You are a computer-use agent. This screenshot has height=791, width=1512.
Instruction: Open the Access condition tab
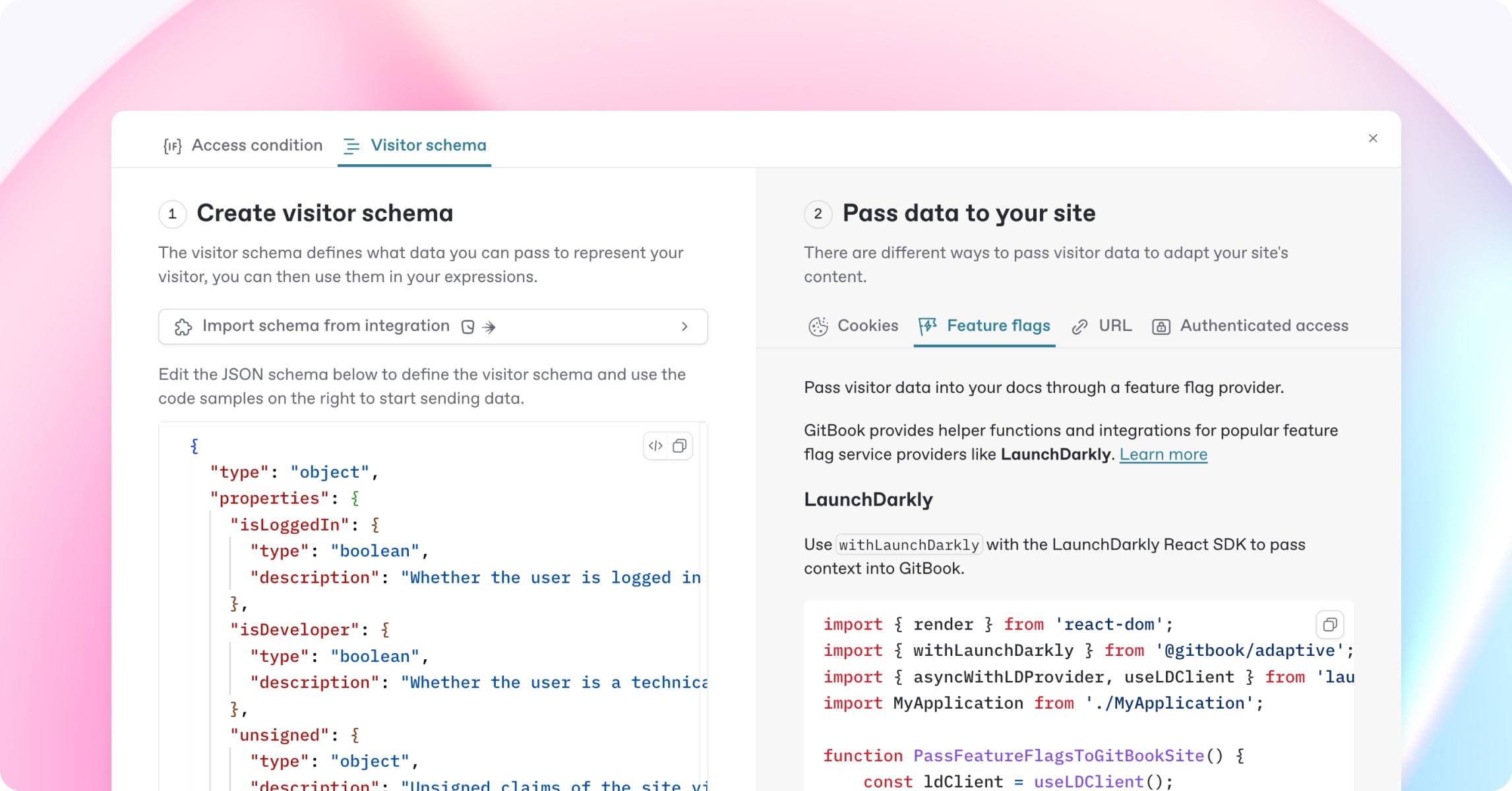tap(243, 145)
